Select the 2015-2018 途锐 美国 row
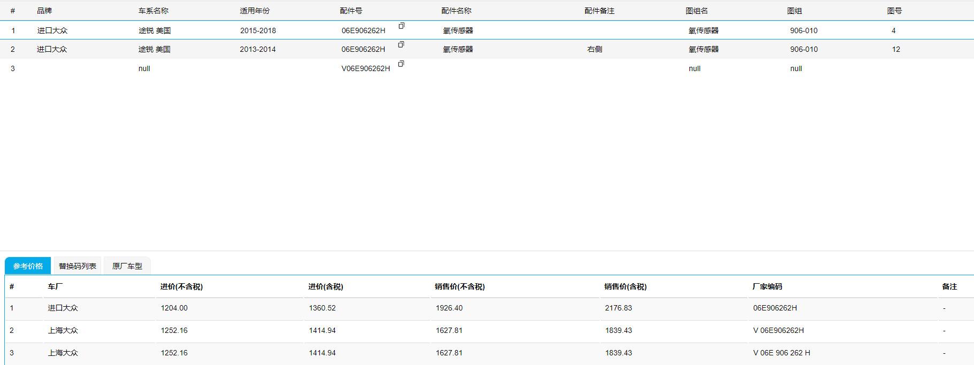The width and height of the screenshot is (974, 365). (258, 30)
